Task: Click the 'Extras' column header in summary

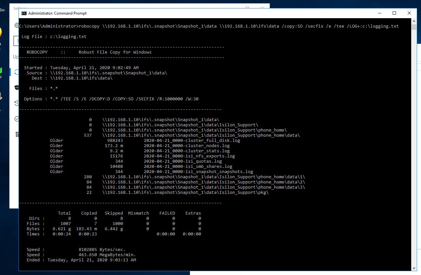Action: [x=193, y=213]
